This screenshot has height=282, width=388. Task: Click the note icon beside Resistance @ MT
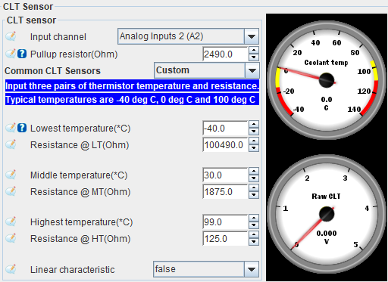pos(11,191)
